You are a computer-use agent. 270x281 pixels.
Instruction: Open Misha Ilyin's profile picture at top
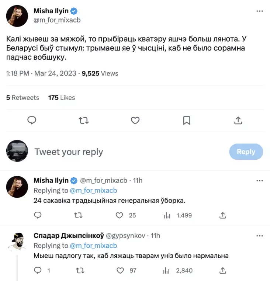pyautogui.click(x=17, y=16)
